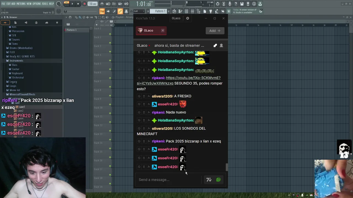Open the green emote picker icon
The height and width of the screenshot is (198, 353).
pyautogui.click(x=218, y=180)
